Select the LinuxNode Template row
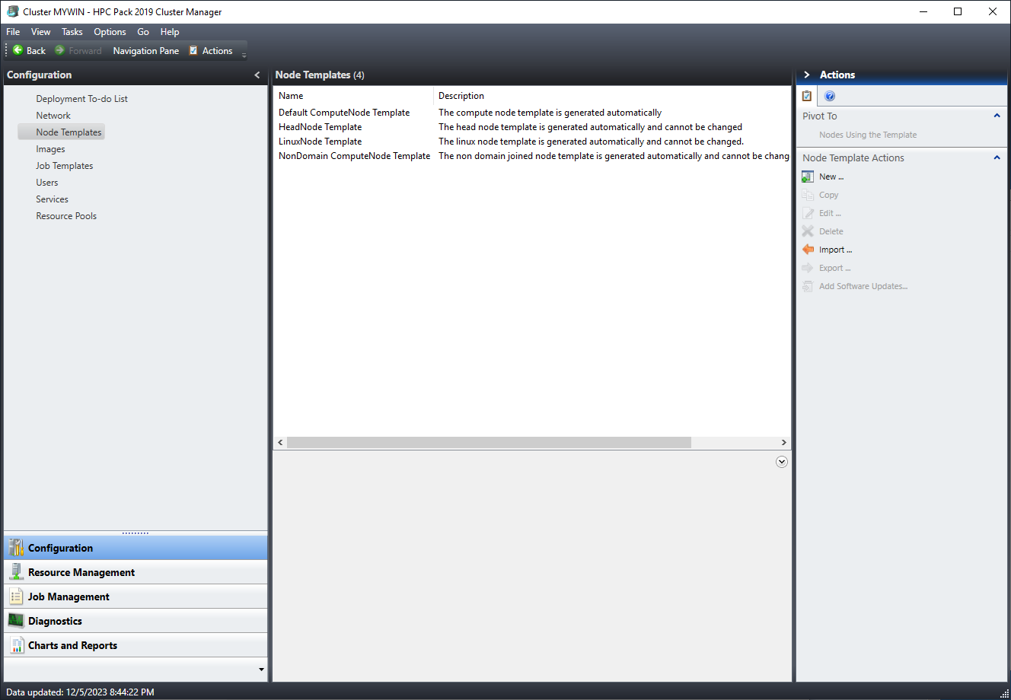The width and height of the screenshot is (1011, 700). 320,141
